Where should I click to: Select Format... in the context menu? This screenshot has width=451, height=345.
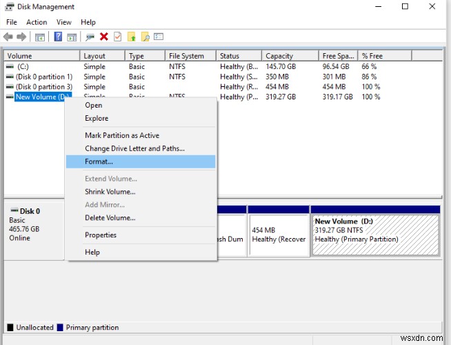(x=141, y=161)
